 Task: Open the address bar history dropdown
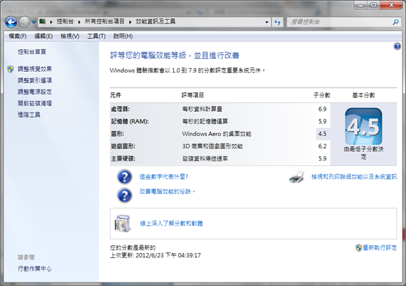266,22
